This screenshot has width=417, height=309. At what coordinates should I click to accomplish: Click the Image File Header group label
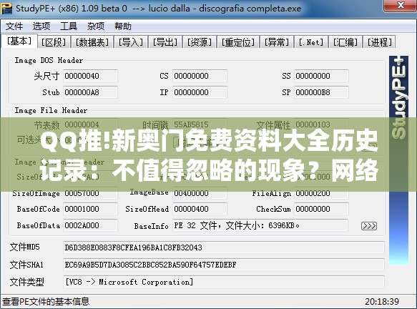(x=51, y=110)
